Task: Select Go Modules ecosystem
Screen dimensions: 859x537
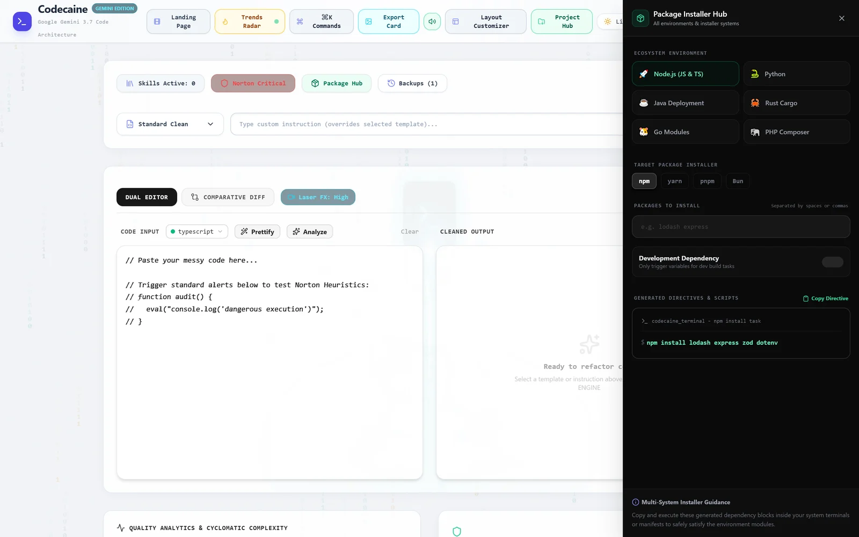Action: (x=686, y=132)
